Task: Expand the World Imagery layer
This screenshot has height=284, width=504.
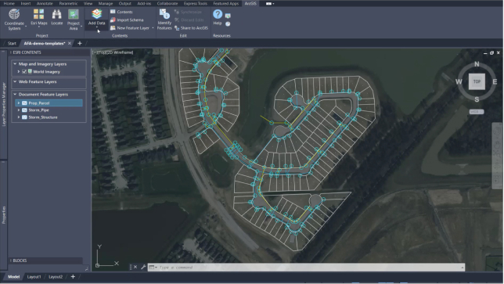Action: click(x=19, y=72)
